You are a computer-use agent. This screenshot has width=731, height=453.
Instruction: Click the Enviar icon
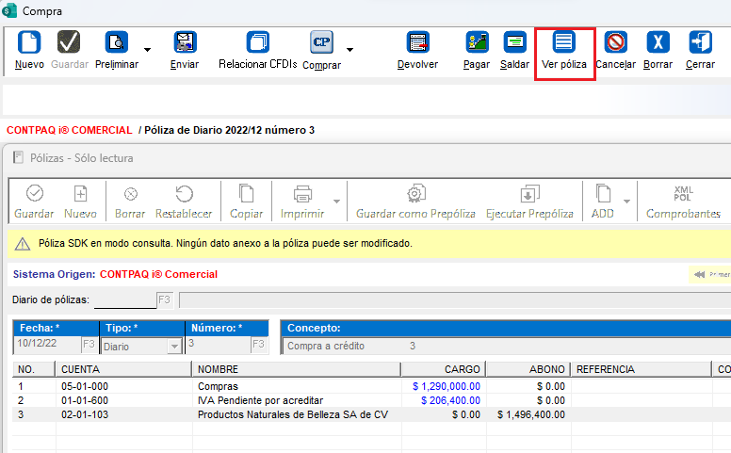pos(185,43)
